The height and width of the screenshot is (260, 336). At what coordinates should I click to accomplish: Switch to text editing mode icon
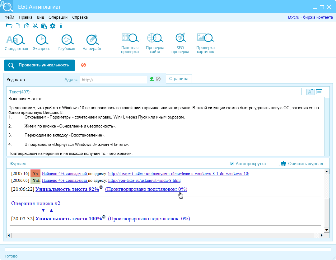pos(310,92)
